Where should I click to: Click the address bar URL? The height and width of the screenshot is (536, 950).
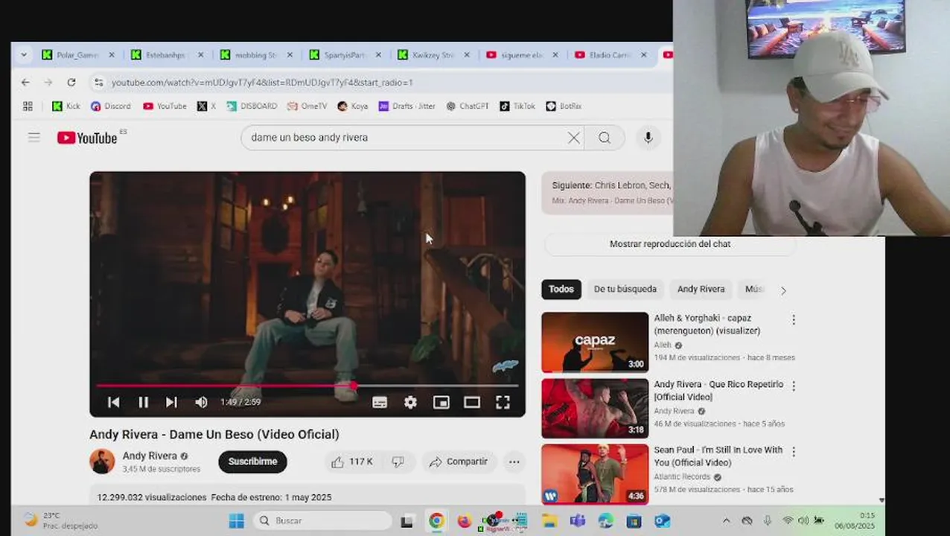click(x=262, y=83)
